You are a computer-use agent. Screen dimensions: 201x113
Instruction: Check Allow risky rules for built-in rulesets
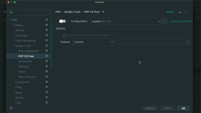pyautogui.click(x=64, y=35)
